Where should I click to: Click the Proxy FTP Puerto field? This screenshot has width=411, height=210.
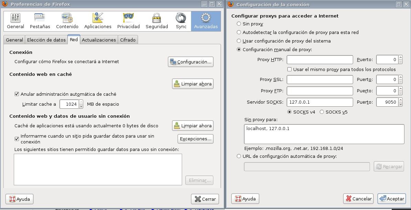click(387, 91)
